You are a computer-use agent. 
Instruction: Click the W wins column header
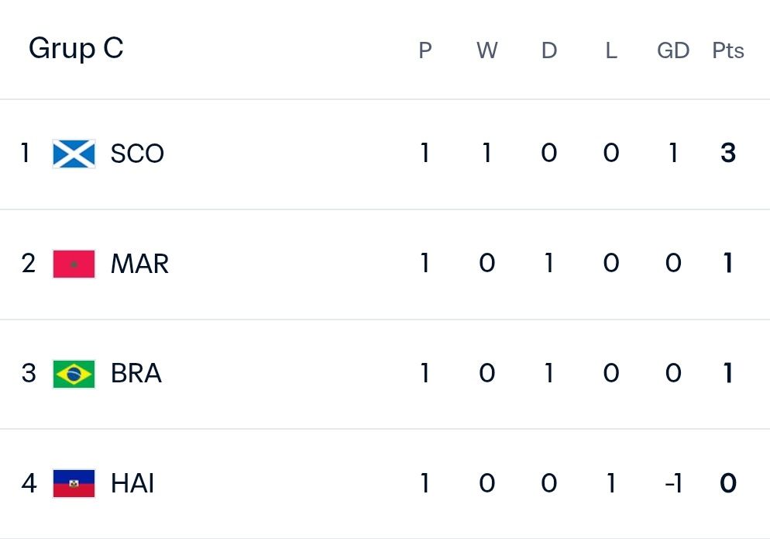(487, 50)
